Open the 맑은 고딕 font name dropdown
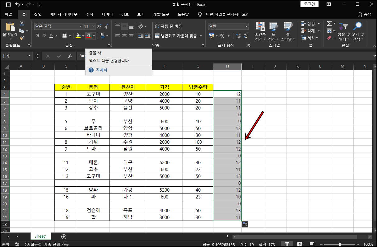 click(81, 26)
